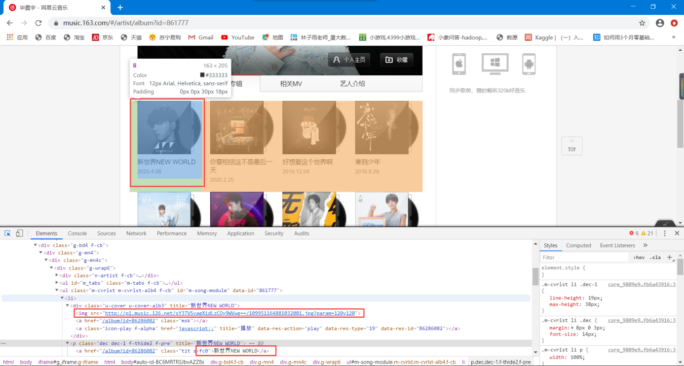Switch to the Sources tab in DevTools
The height and width of the screenshot is (366, 684).
click(107, 233)
